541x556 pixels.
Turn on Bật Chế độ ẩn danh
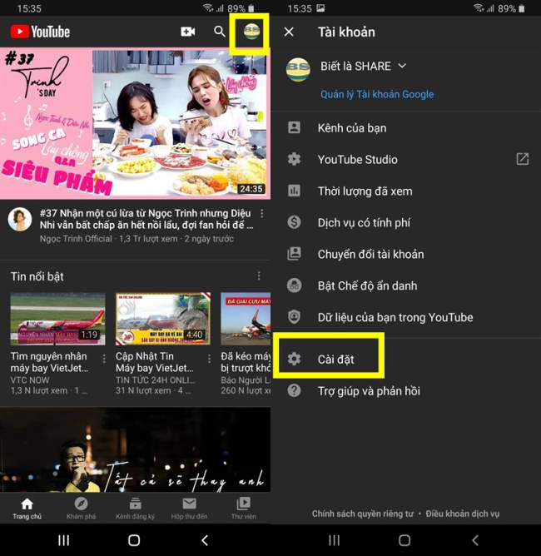pyautogui.click(x=405, y=285)
